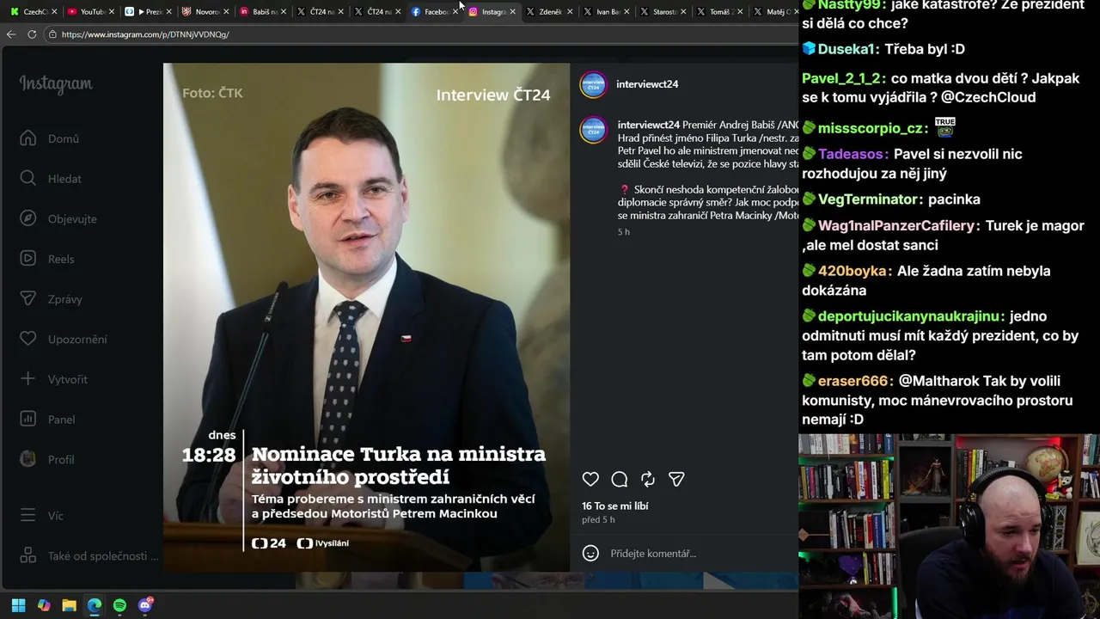
Task: Click chat username Wag1nalPanzerCafilery
Action: point(897,225)
